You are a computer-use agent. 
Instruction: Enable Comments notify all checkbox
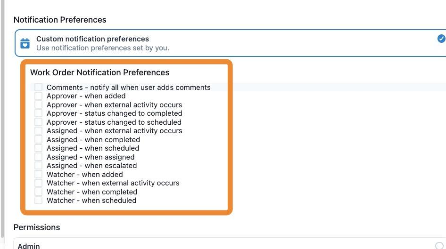click(x=38, y=87)
